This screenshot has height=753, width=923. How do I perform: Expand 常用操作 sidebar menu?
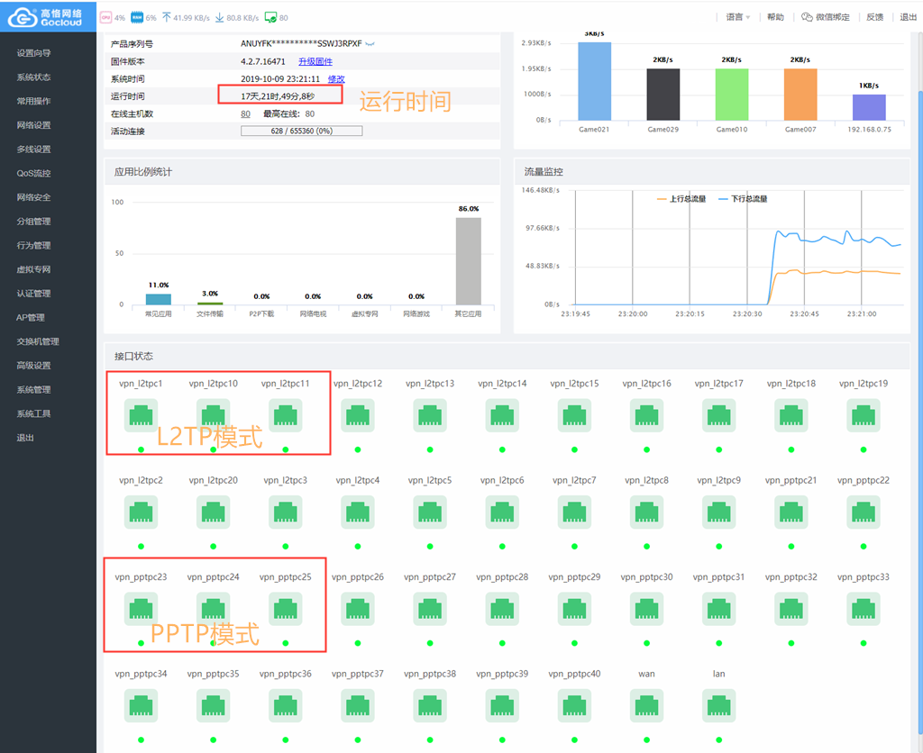click(x=33, y=101)
